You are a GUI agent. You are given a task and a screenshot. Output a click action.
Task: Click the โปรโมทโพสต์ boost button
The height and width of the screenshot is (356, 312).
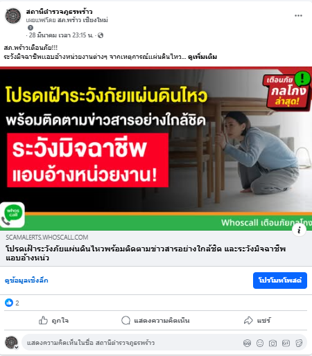click(280, 281)
